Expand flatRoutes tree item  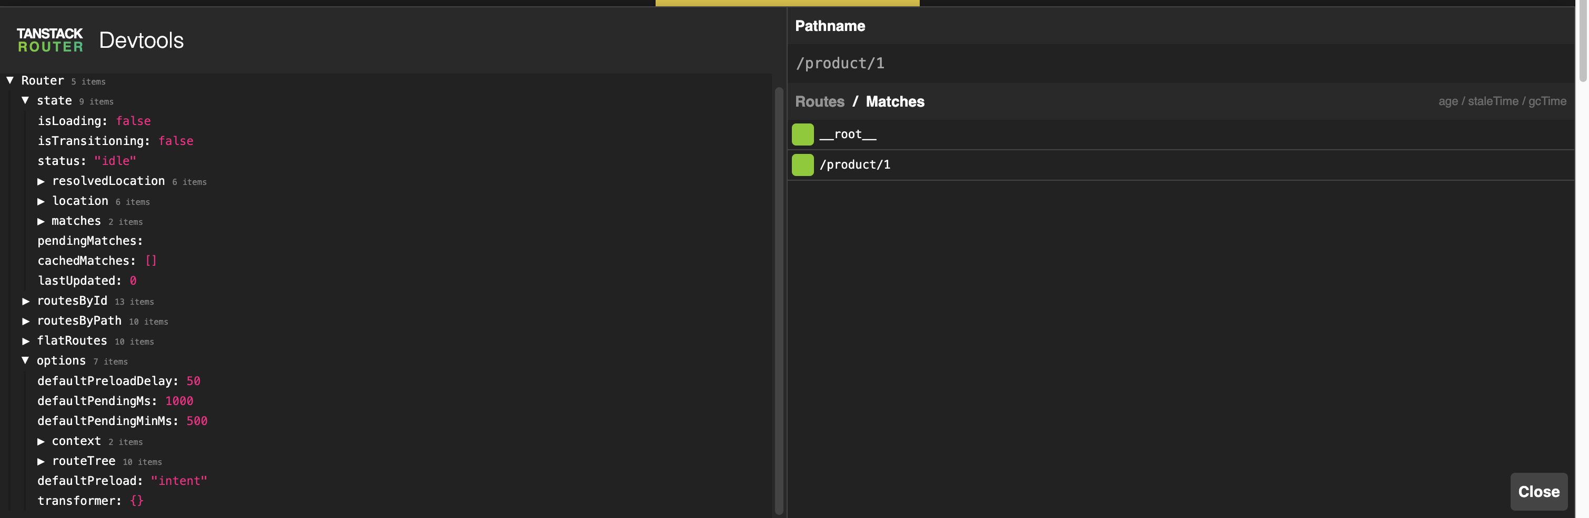[x=26, y=341]
